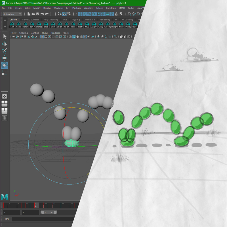Screen dimensions: 227x227
Task: Click Select by hierarchy icon
Action: coord(60,14)
